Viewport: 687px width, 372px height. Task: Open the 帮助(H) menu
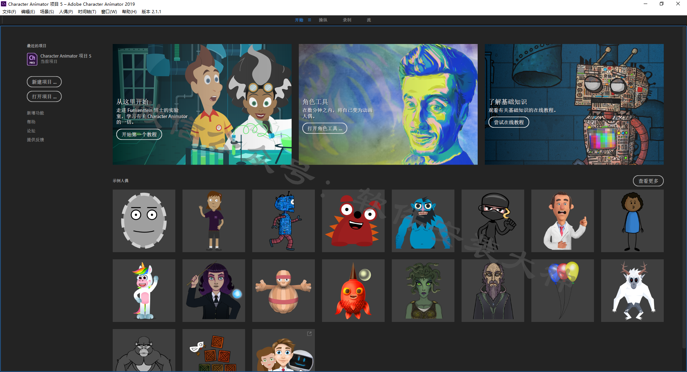(129, 11)
